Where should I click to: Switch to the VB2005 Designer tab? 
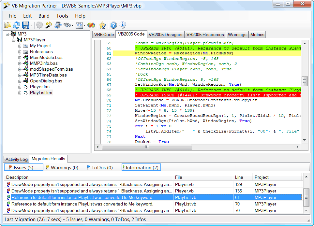[x=166, y=35]
